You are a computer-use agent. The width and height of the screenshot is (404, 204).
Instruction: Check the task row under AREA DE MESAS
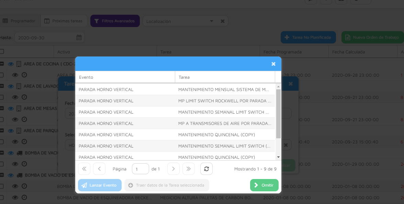(1, 119)
